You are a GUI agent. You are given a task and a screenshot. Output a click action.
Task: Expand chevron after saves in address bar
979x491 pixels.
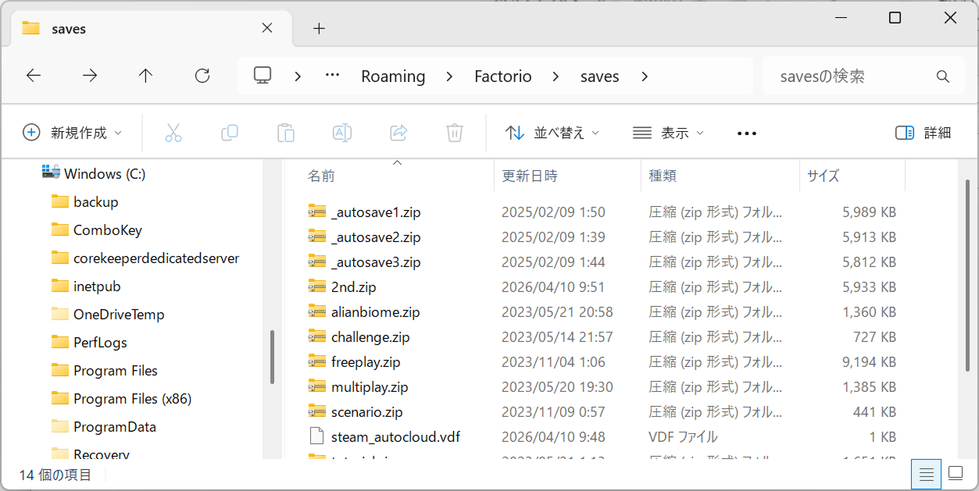(x=645, y=76)
